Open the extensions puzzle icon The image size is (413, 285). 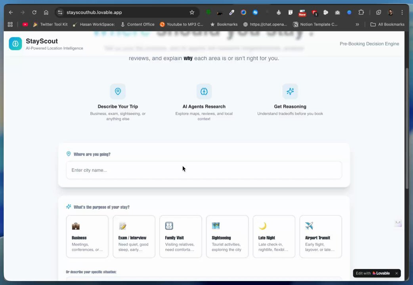pyautogui.click(x=361, y=12)
